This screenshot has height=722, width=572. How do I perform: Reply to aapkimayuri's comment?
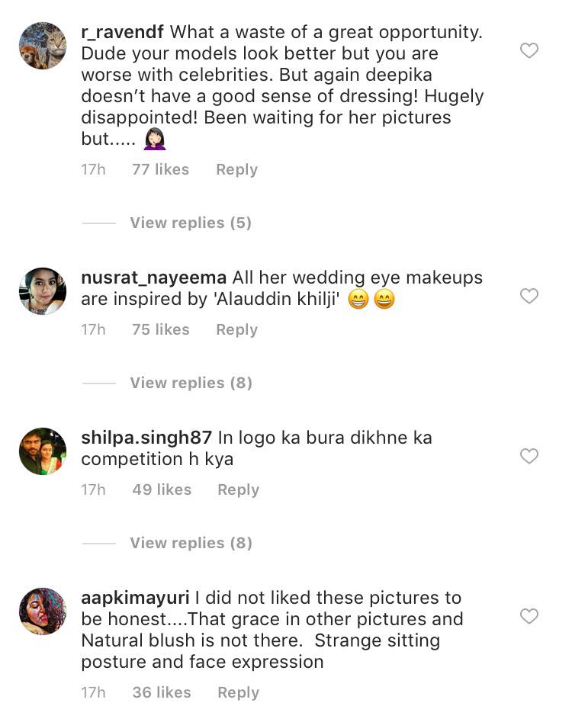[238, 692]
